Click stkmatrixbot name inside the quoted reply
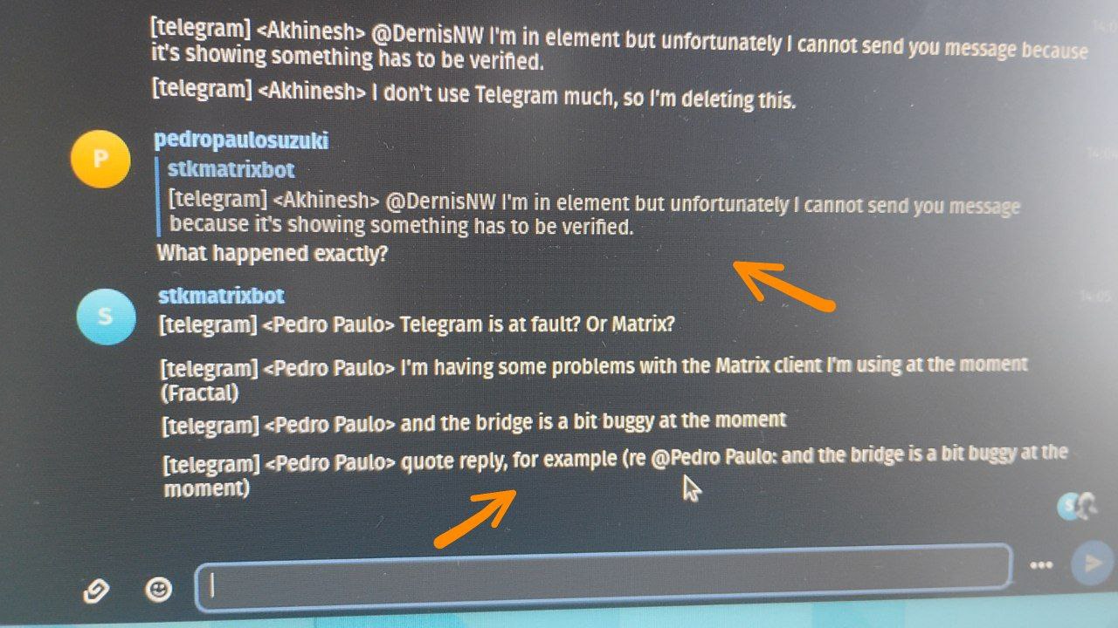The image size is (1118, 628). click(231, 169)
